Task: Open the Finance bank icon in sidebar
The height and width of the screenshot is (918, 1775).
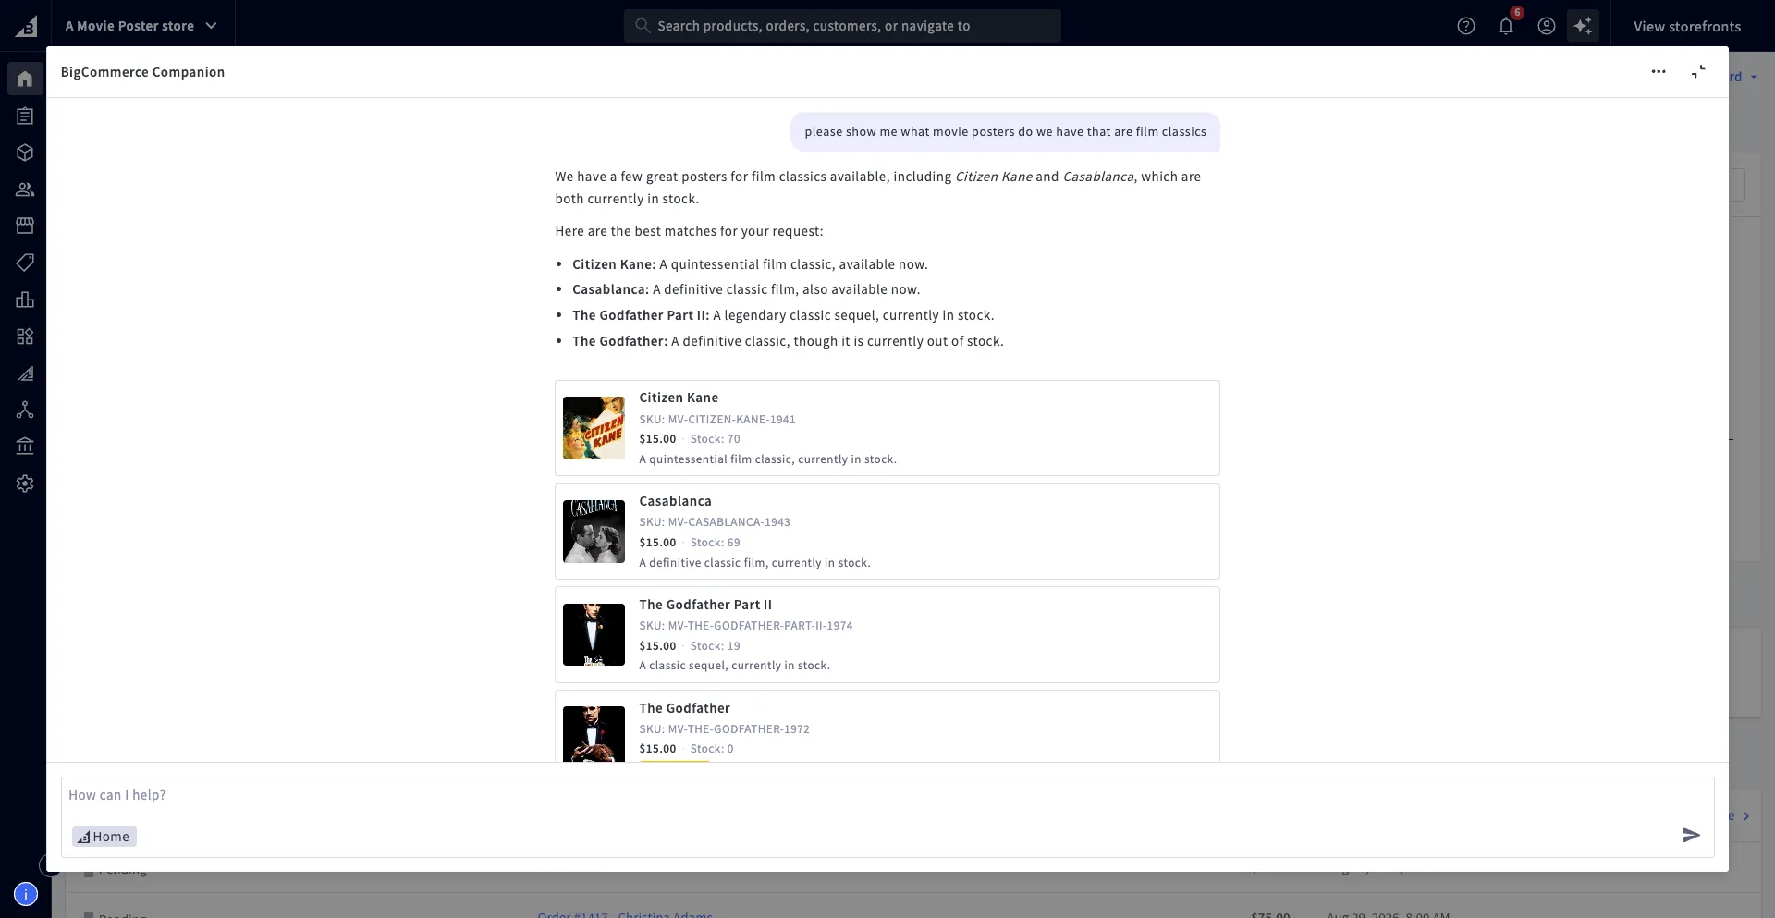Action: (x=25, y=447)
